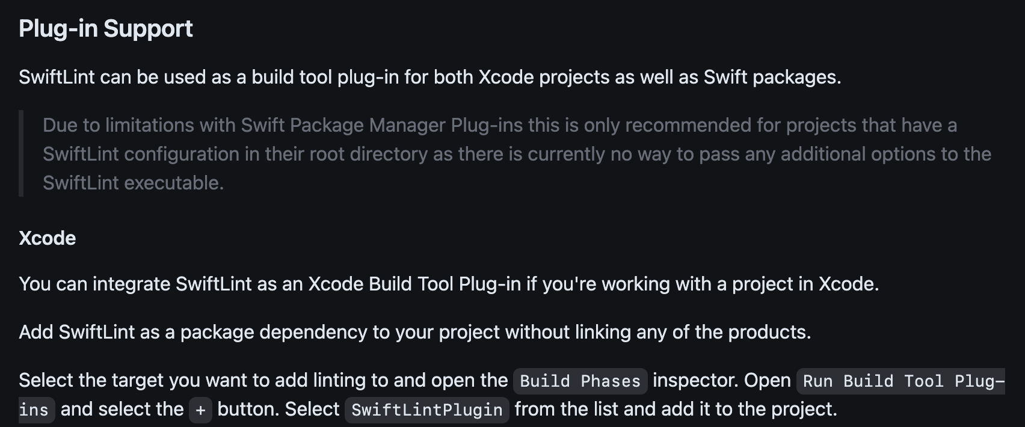Click the 'inspector. Open' text
This screenshot has height=427, width=1025.
point(722,380)
